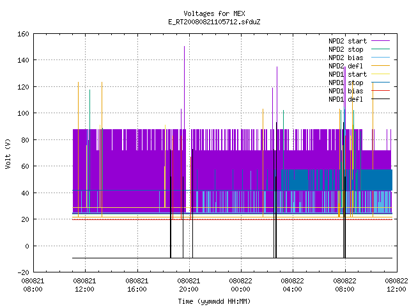
Task: Click the '080821 12:00' x-axis tick label
Action: tap(85, 285)
